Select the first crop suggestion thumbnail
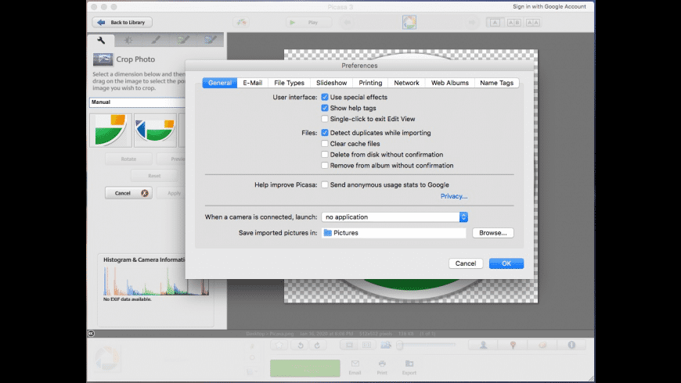The image size is (681, 383). [110, 130]
